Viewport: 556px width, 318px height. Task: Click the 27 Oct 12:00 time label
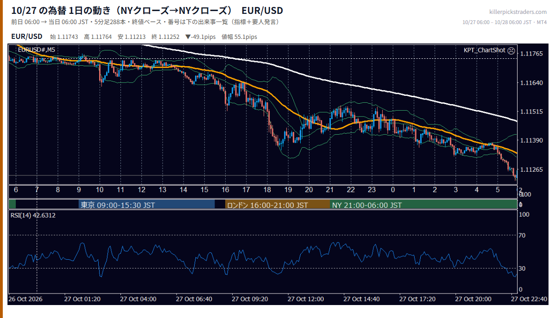point(306,299)
